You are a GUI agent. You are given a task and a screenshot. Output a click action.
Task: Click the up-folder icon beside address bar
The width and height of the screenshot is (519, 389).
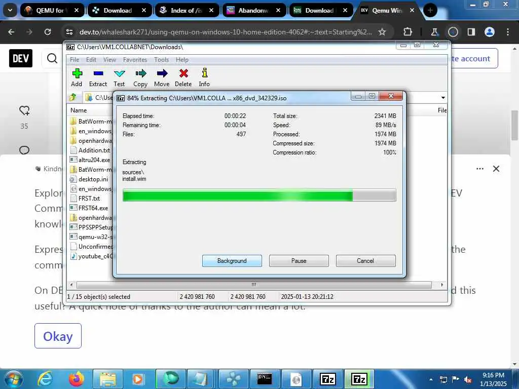[73, 98]
